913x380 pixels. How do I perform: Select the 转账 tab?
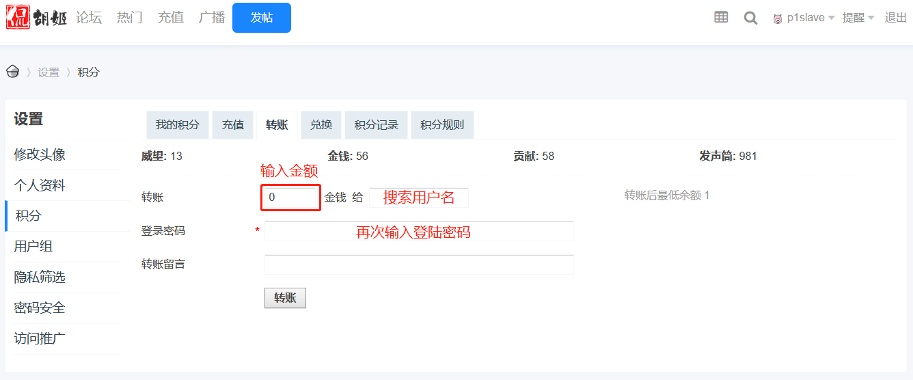point(277,125)
